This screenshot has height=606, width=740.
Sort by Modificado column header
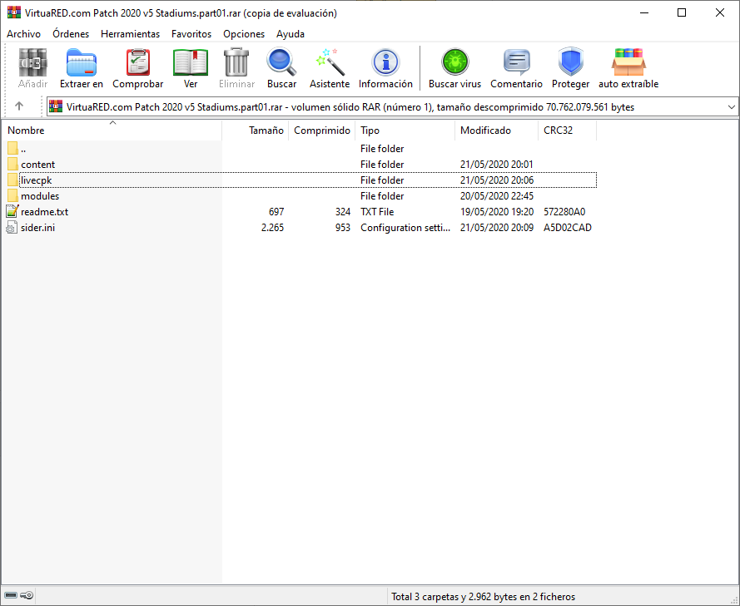(x=496, y=130)
